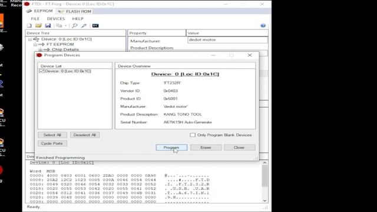377x212 pixels.
Task: Expand the Chip Details tree node
Action: 41,49
